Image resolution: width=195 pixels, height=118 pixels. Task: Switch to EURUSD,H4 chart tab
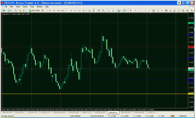(x=46, y=112)
